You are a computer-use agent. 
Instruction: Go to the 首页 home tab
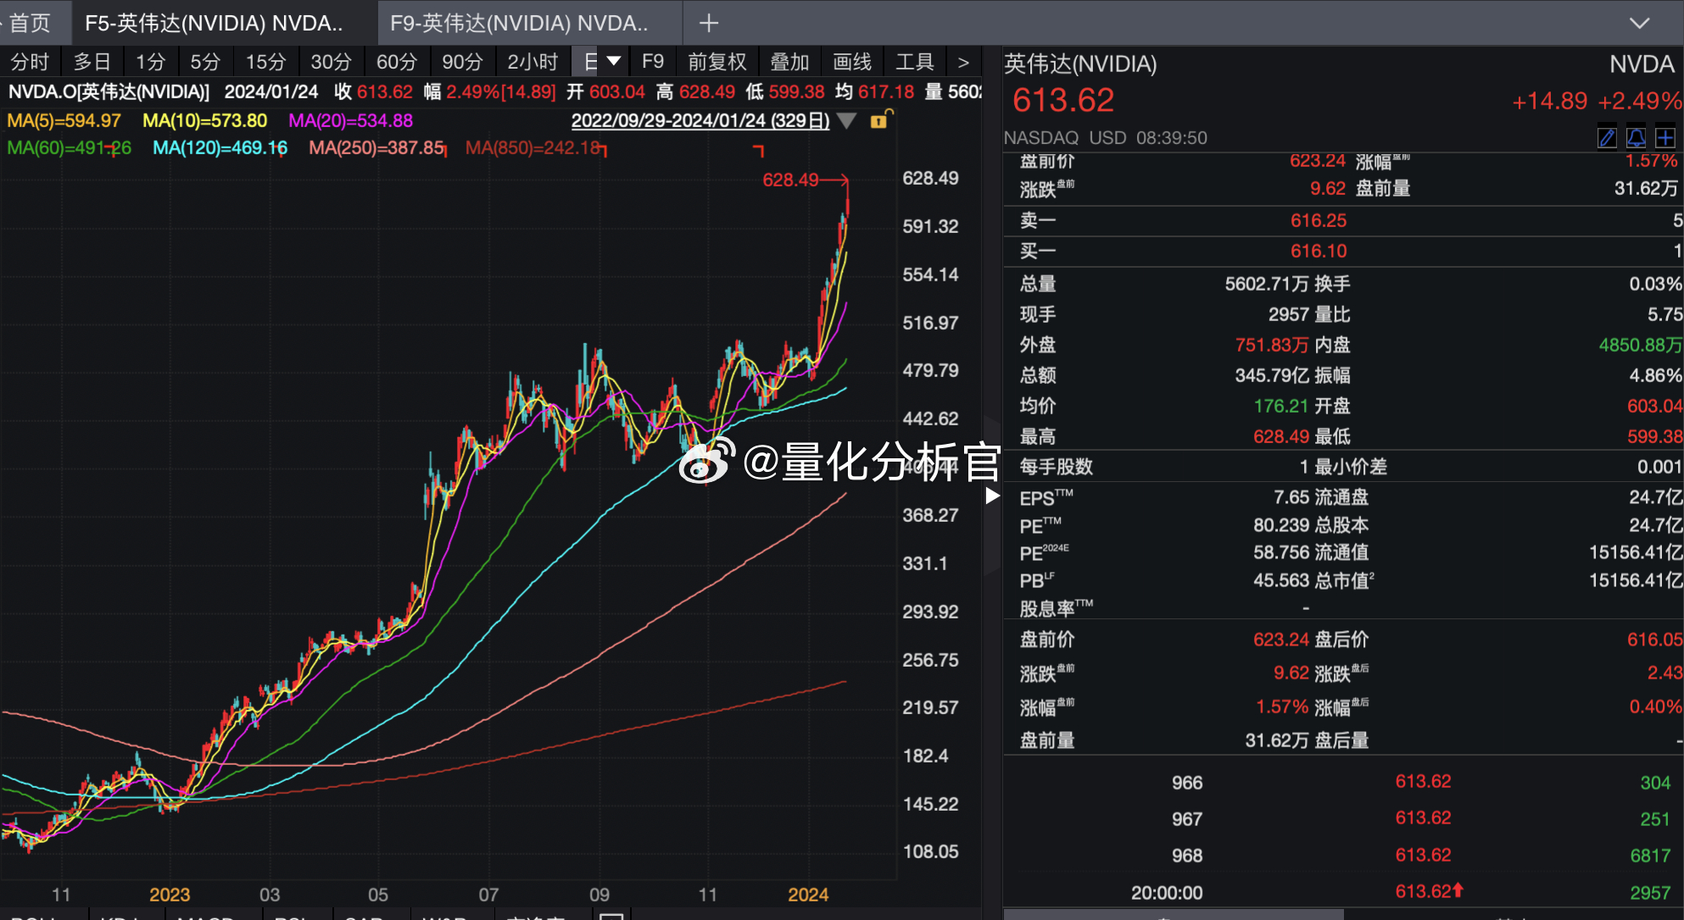[30, 23]
